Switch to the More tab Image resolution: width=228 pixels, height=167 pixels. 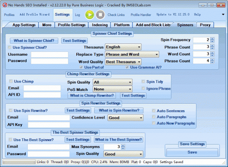point(47,25)
